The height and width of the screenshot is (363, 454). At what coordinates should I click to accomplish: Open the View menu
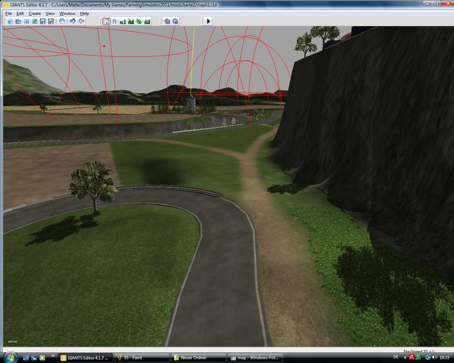tap(50, 13)
